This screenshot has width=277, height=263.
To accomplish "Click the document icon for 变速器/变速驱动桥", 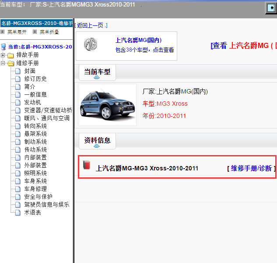I will [x=18, y=111].
